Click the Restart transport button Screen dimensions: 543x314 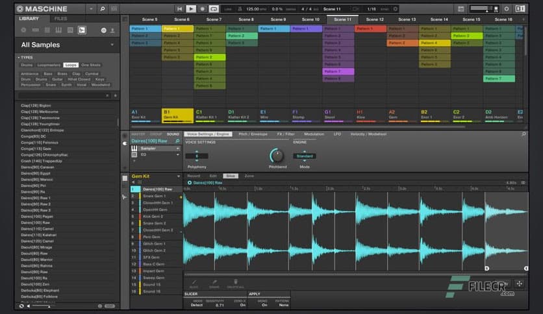point(180,9)
